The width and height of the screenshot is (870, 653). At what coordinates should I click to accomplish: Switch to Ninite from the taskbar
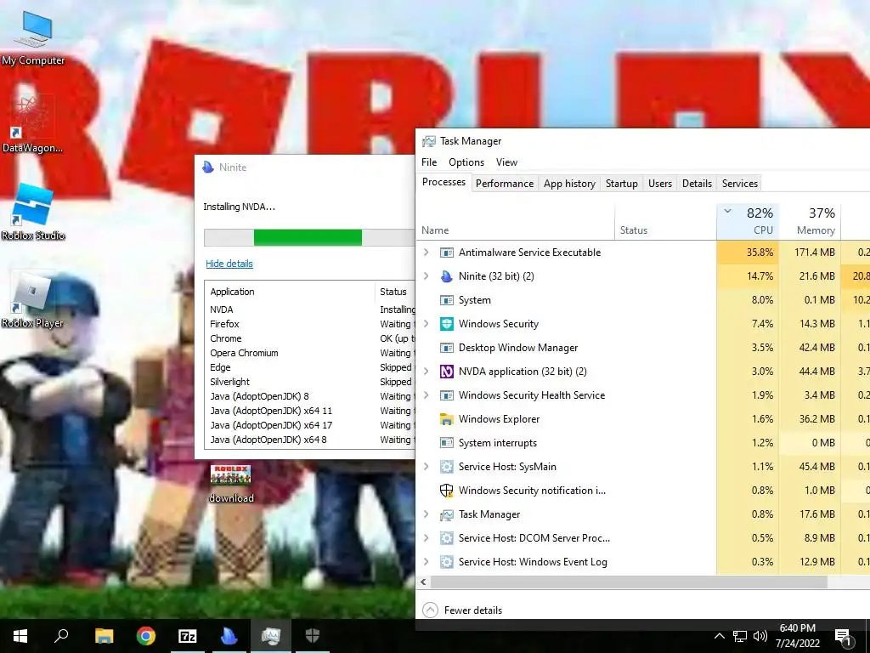[x=229, y=636]
